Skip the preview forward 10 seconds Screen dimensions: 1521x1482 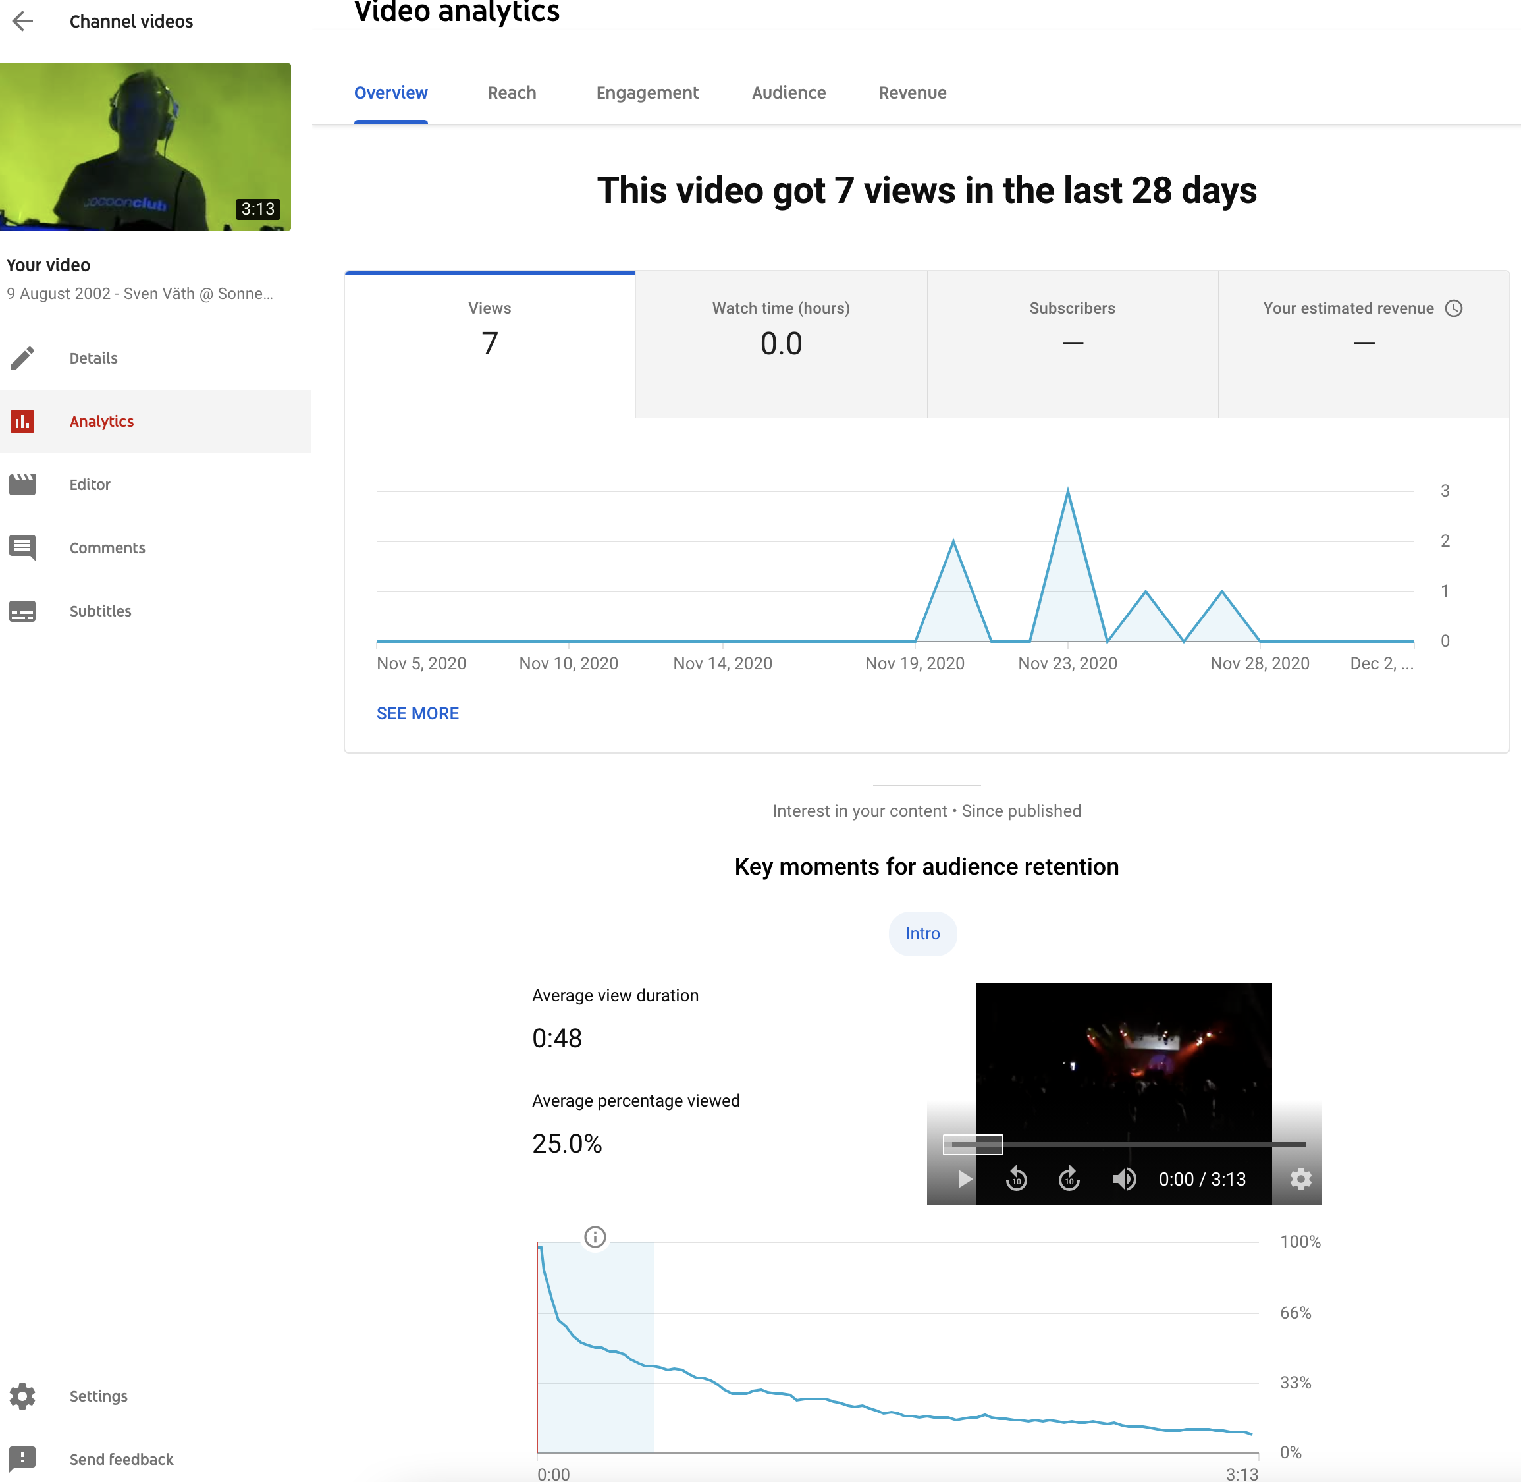[1069, 1179]
